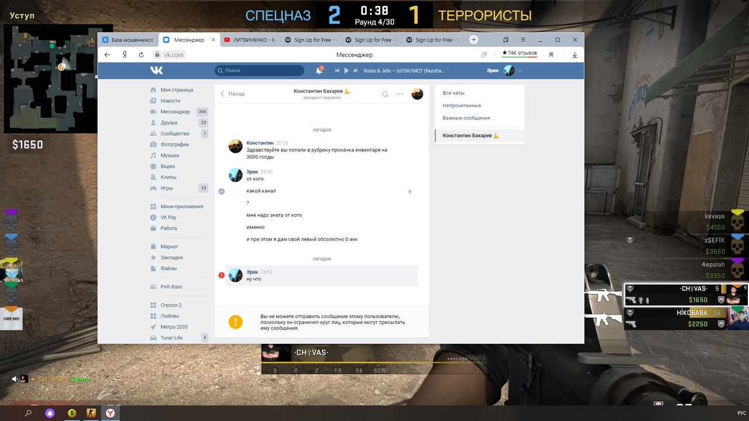This screenshot has height=421, width=749.
Task: Open Мессенджер in the left sidebar
Action: click(175, 112)
